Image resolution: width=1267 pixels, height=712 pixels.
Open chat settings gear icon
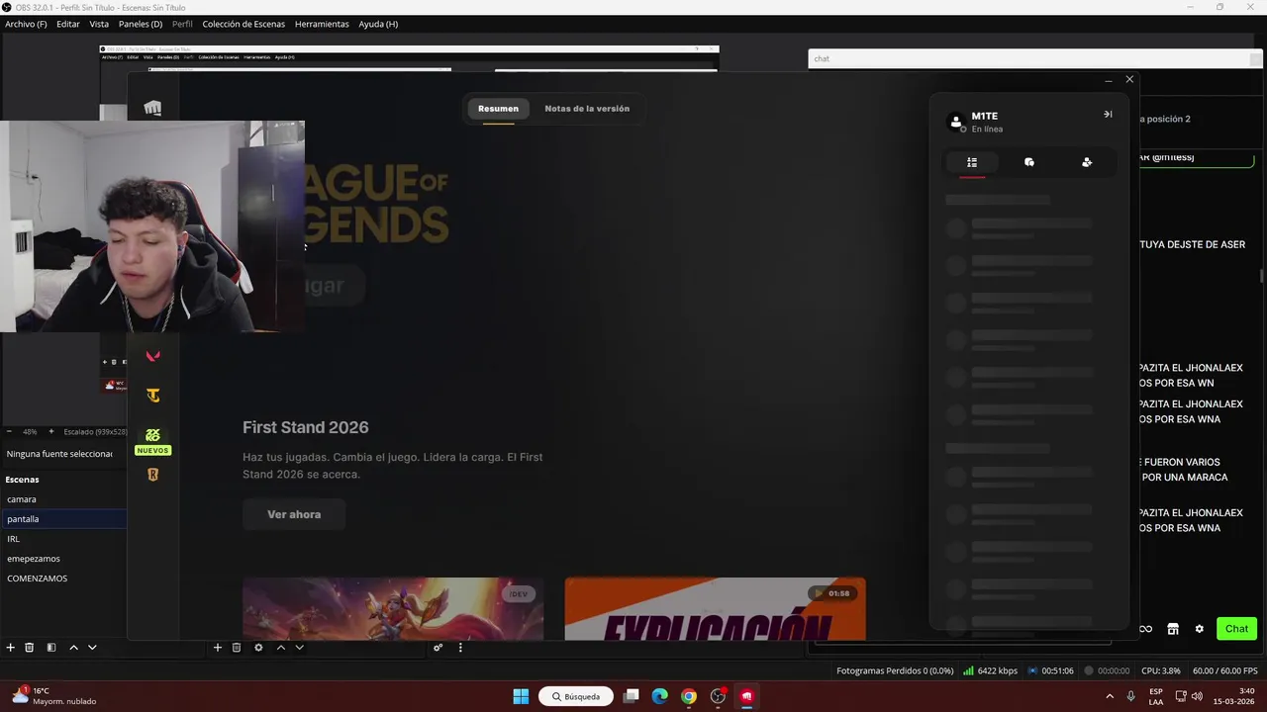tap(1200, 629)
